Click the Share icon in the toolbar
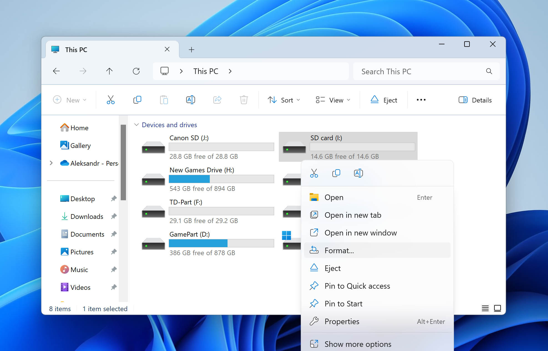Viewport: 548px width, 351px height. coord(217,100)
